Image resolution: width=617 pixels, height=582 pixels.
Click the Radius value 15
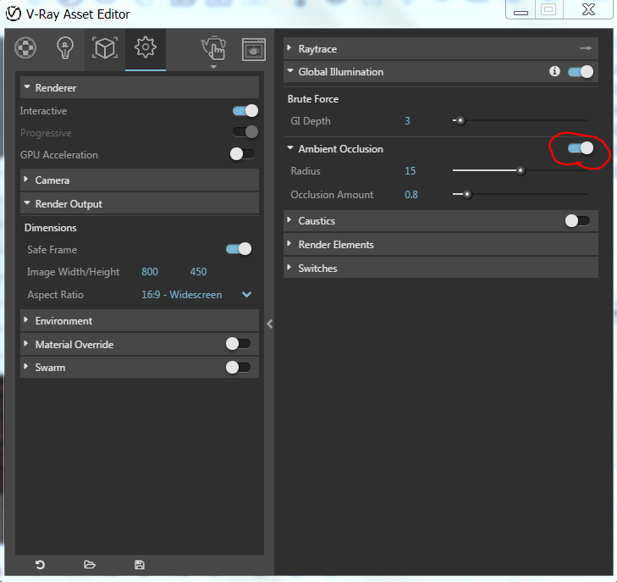(410, 171)
